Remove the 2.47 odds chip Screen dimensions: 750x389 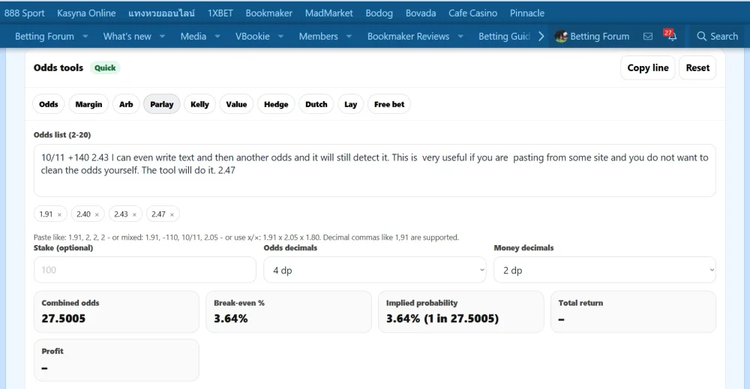click(x=172, y=214)
